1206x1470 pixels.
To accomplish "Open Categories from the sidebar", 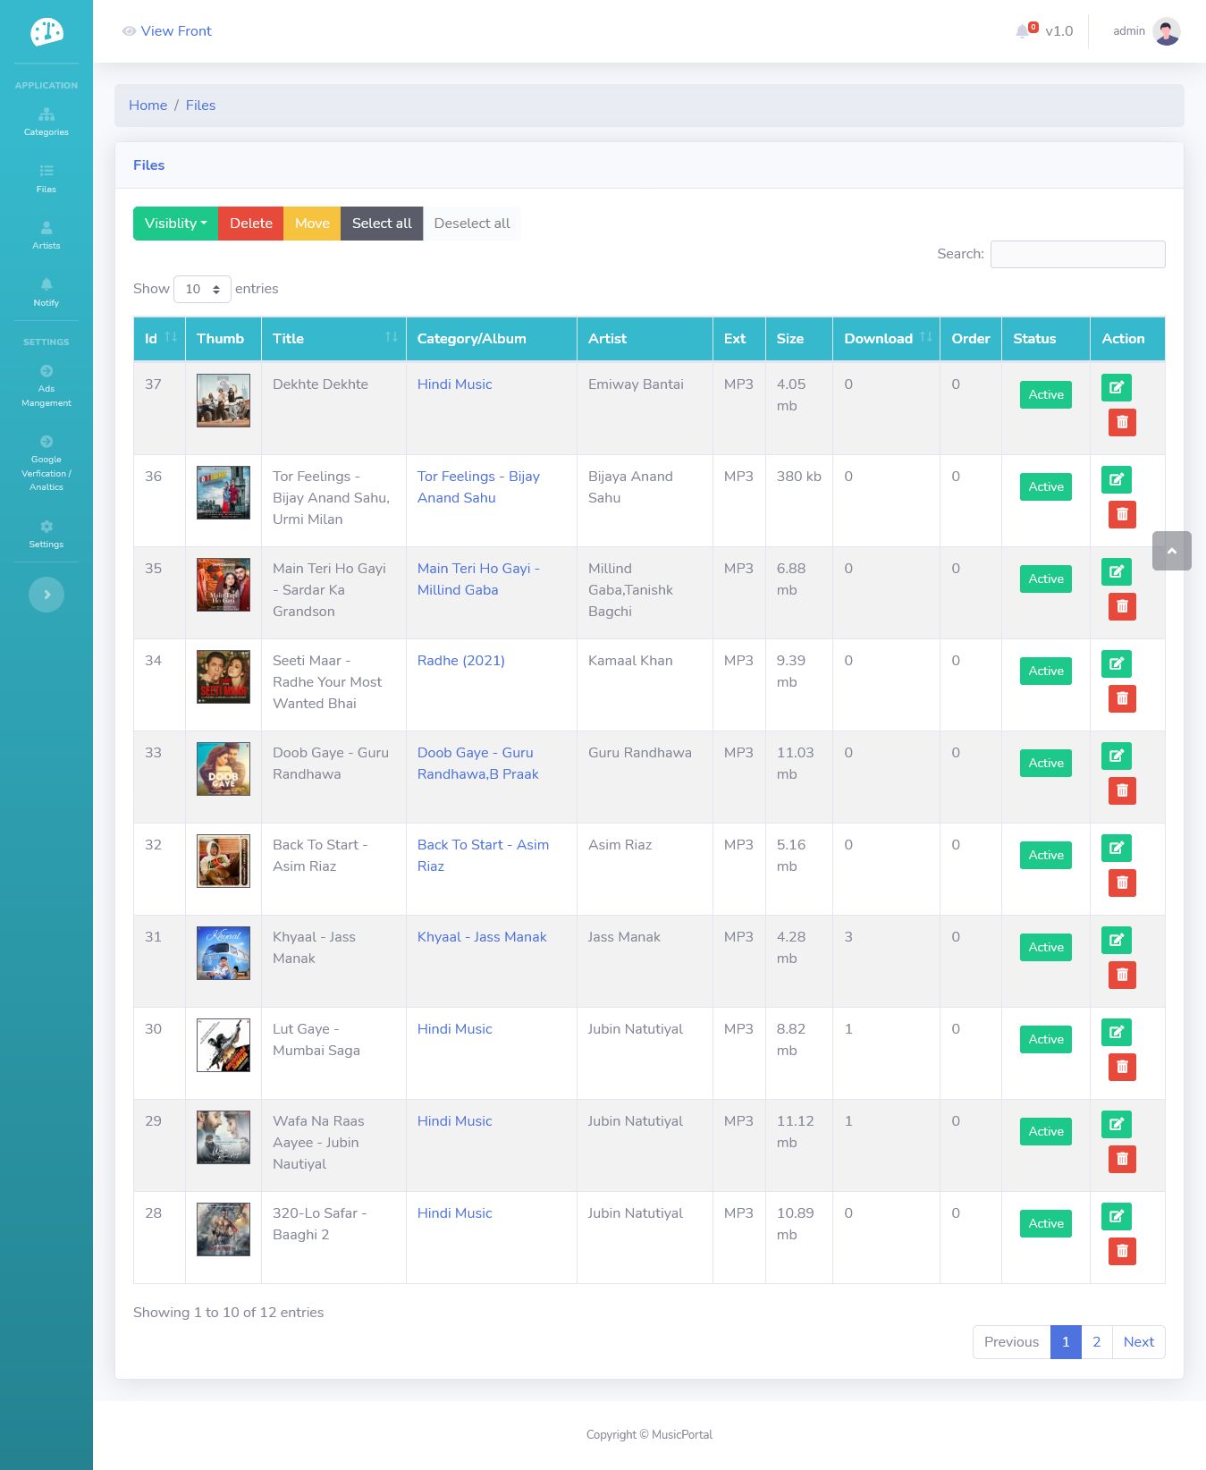I will tap(46, 122).
